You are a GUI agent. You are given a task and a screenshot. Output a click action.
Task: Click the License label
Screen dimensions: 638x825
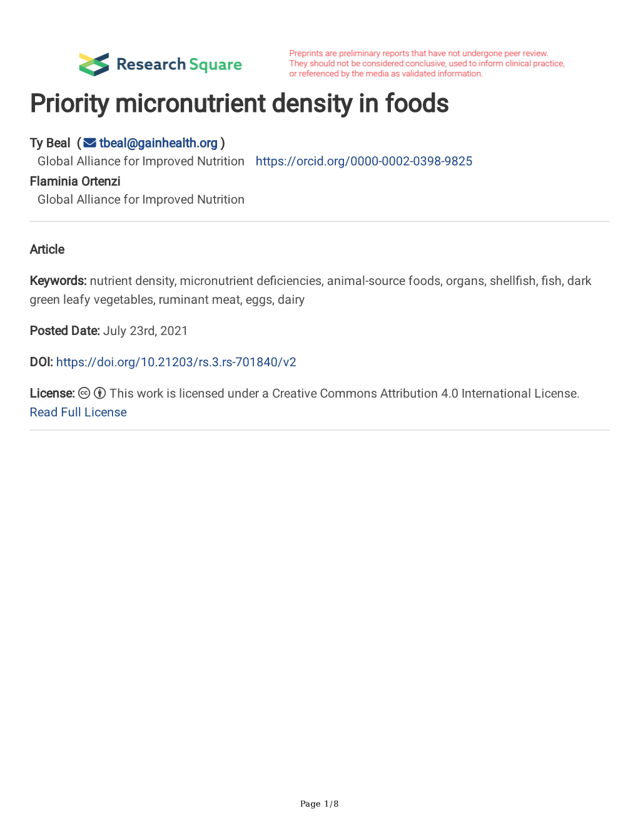52,393
